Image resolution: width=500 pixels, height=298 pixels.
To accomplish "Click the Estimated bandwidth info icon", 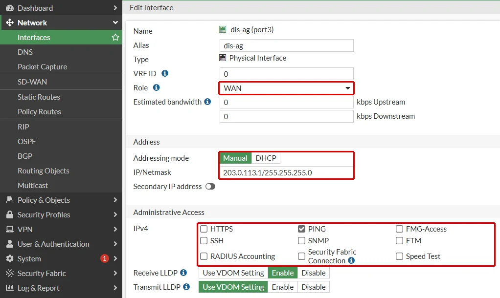I will (x=207, y=102).
